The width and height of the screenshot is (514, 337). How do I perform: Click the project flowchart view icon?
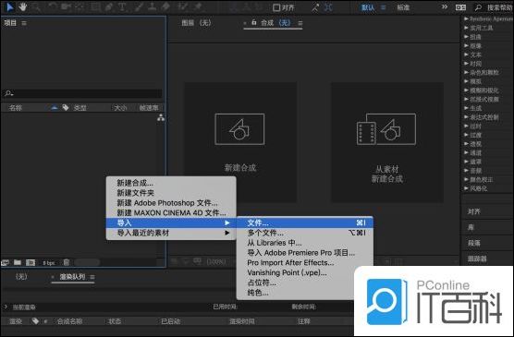tap(161, 118)
